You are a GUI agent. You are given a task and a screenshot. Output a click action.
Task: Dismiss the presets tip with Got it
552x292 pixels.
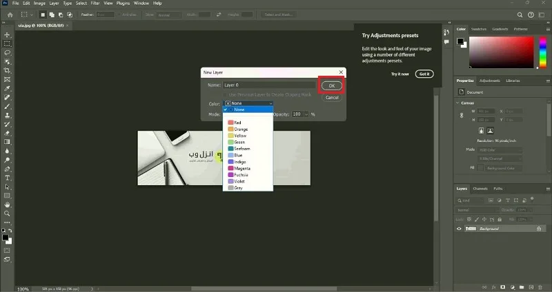click(x=424, y=74)
